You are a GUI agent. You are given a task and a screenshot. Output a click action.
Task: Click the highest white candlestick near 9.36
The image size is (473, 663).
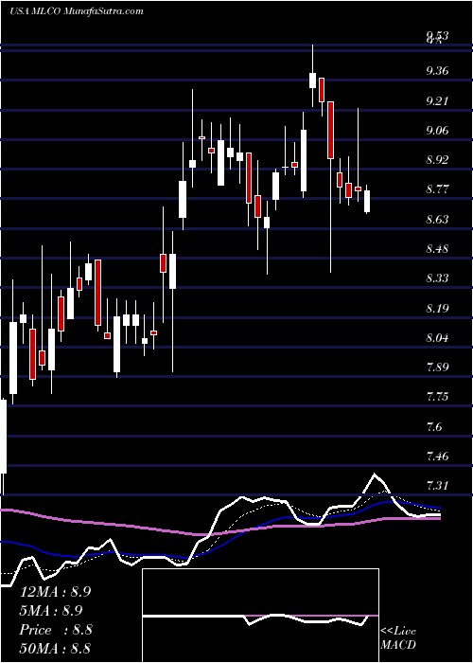[312, 81]
